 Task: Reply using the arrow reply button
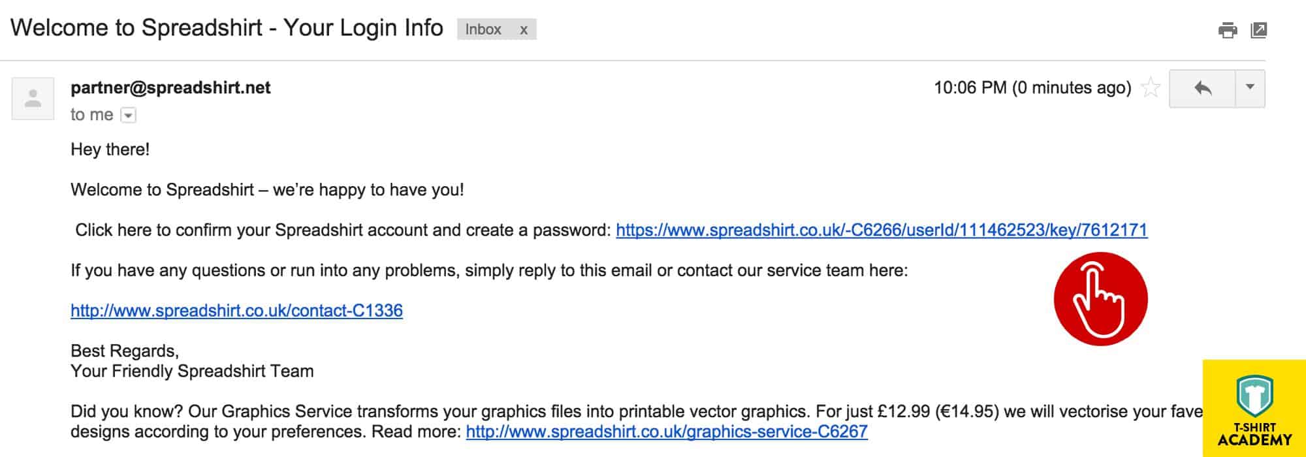(1202, 88)
